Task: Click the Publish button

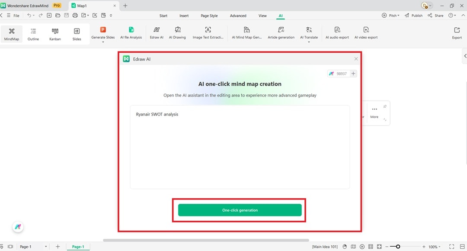Action: [413, 16]
